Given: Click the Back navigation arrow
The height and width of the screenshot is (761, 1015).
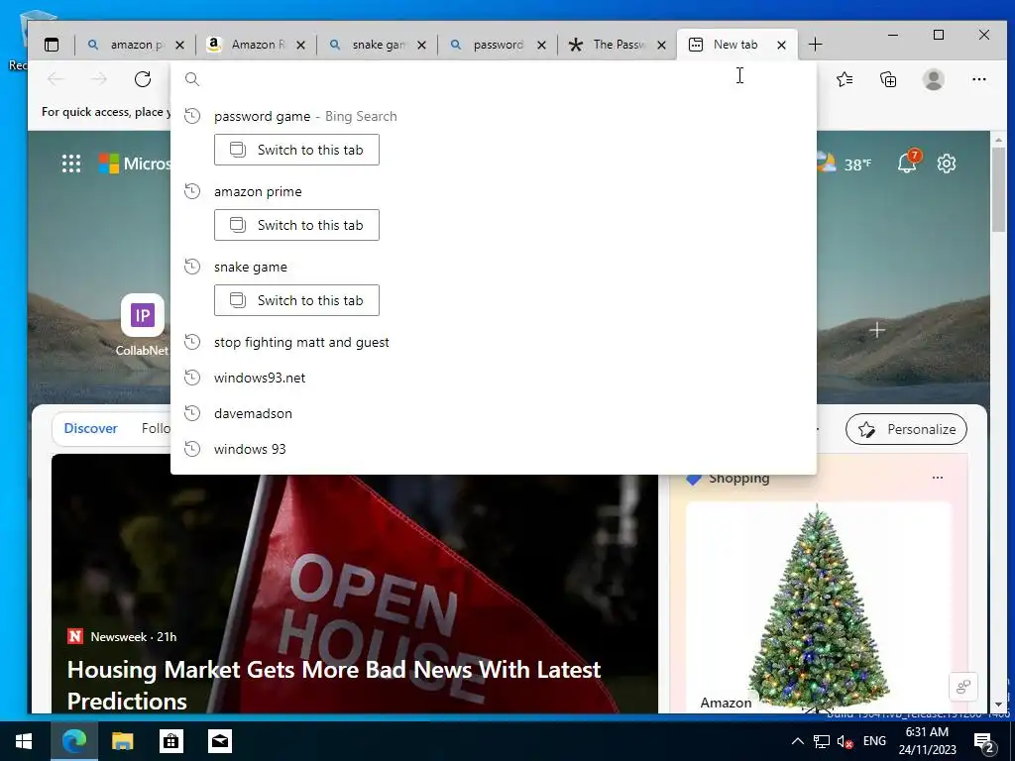Looking at the screenshot, I should pyautogui.click(x=56, y=79).
